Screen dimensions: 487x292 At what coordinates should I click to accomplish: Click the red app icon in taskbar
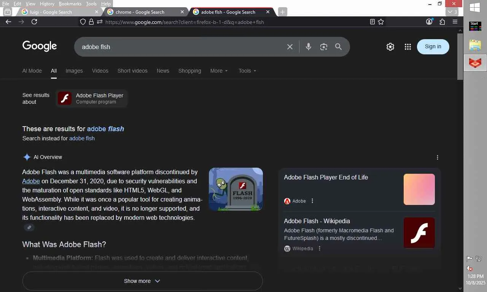pos(475,63)
